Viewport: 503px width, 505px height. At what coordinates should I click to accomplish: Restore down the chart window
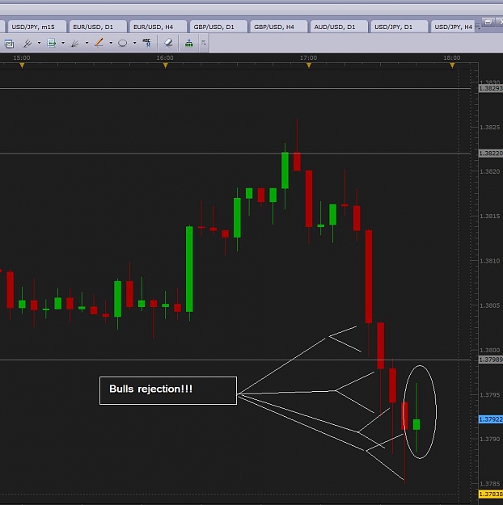point(488,22)
